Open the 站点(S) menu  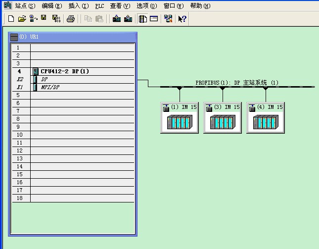[x=25, y=6]
